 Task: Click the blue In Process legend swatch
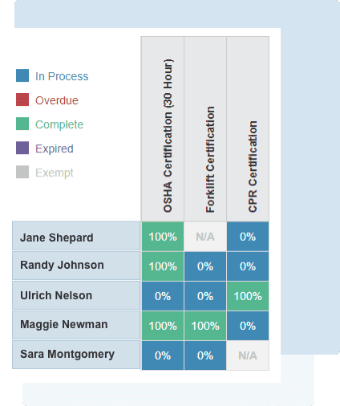point(22,75)
